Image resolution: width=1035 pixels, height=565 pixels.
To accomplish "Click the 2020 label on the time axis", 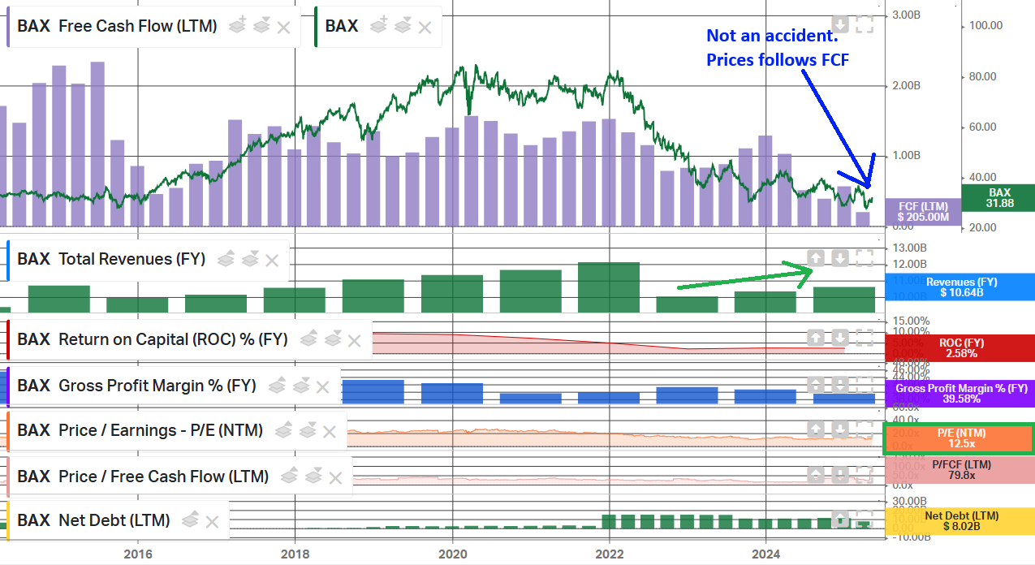I will pos(452,554).
